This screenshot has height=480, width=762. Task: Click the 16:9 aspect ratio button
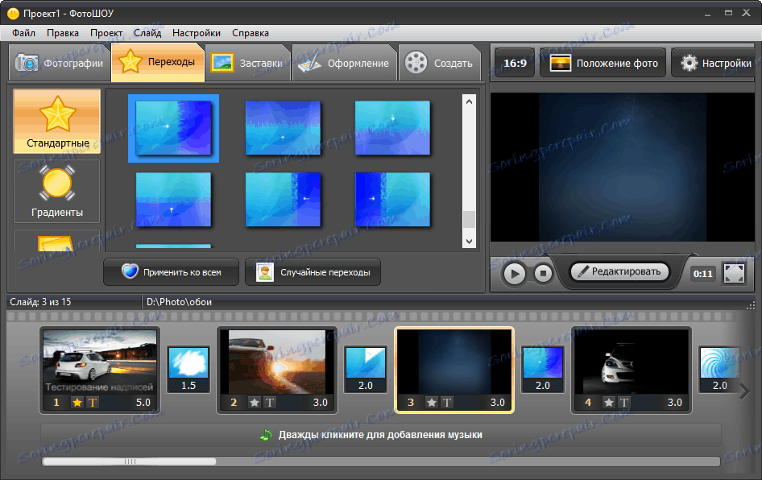click(x=515, y=63)
